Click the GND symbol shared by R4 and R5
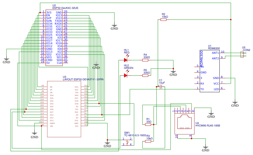The width and height of the screenshot is (253, 155). pos(173,73)
